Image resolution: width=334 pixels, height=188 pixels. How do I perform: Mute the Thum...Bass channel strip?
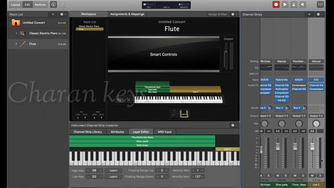[x=295, y=175]
